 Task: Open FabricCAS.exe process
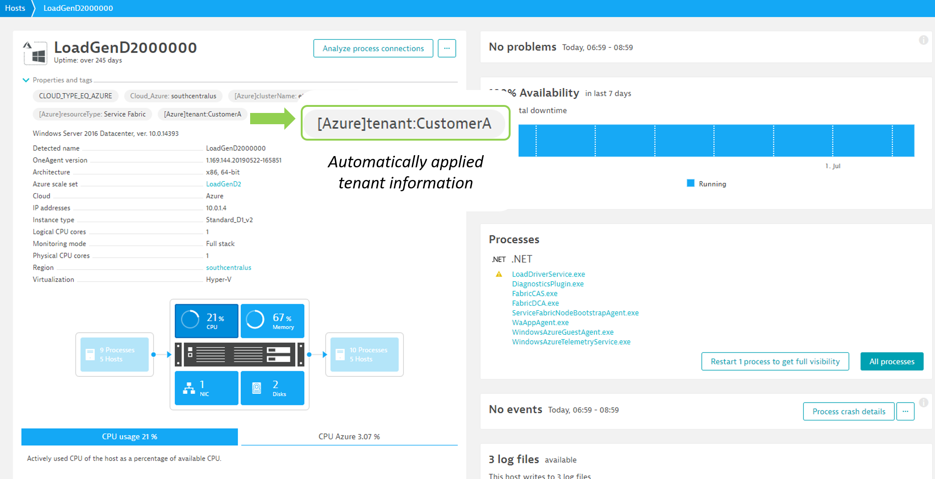click(534, 294)
